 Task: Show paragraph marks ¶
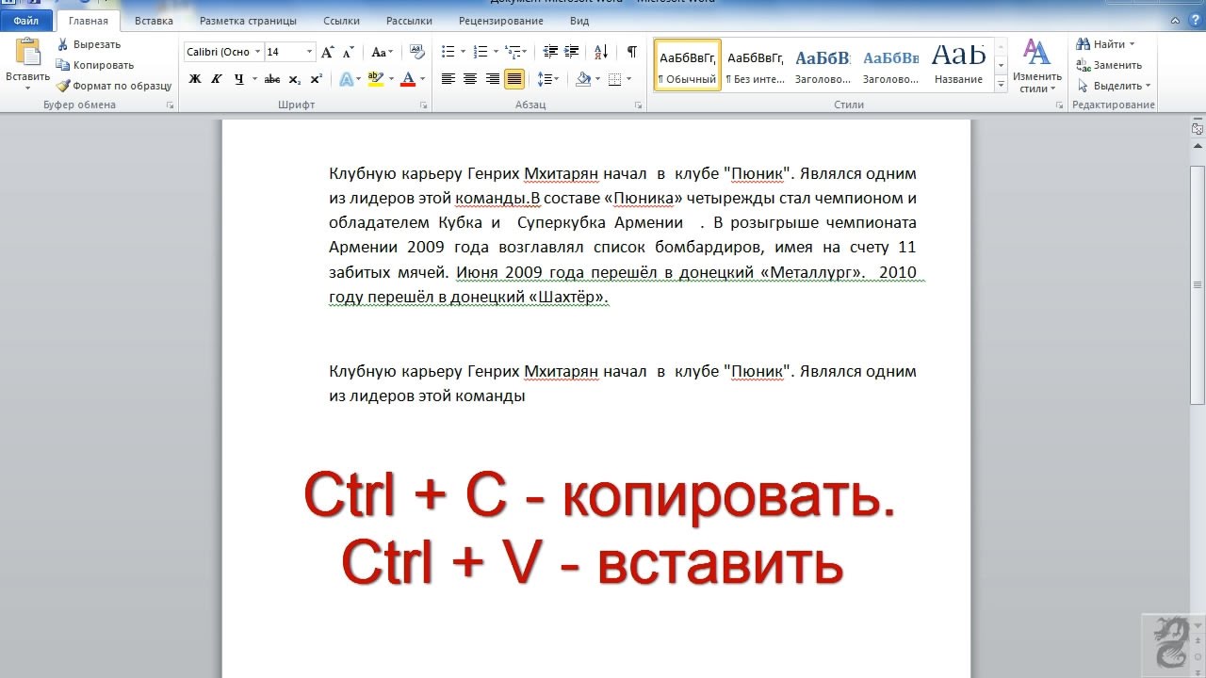[x=632, y=52]
